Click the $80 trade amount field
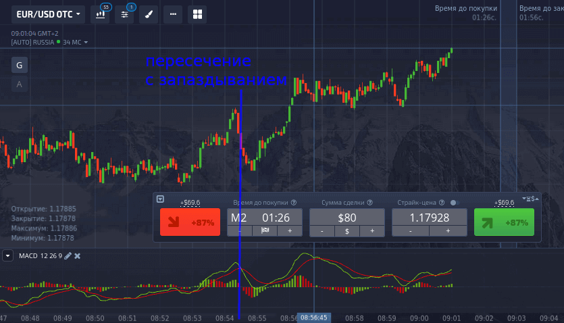This screenshot has height=323, width=564. 347,218
